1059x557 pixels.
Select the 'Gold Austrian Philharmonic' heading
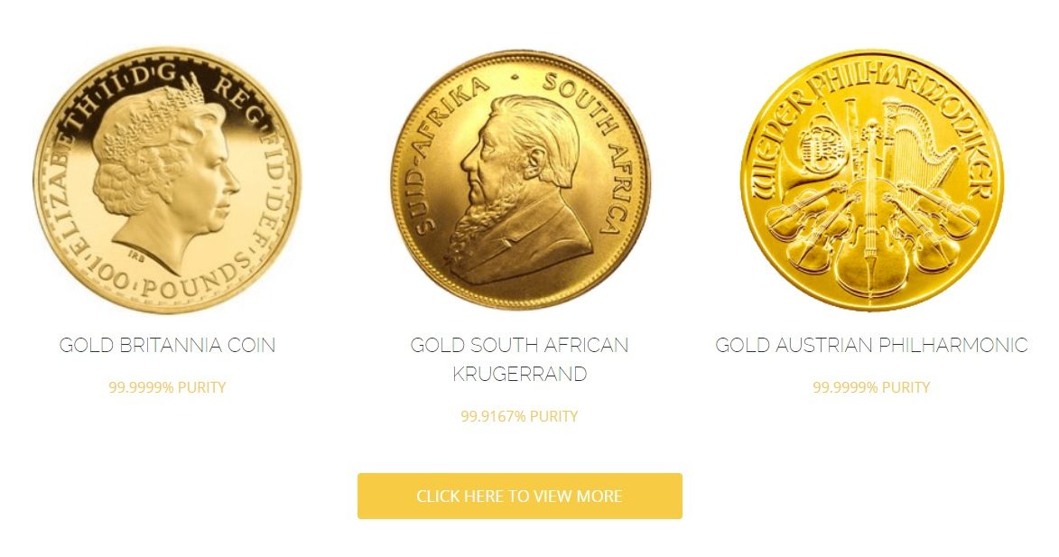tap(871, 345)
